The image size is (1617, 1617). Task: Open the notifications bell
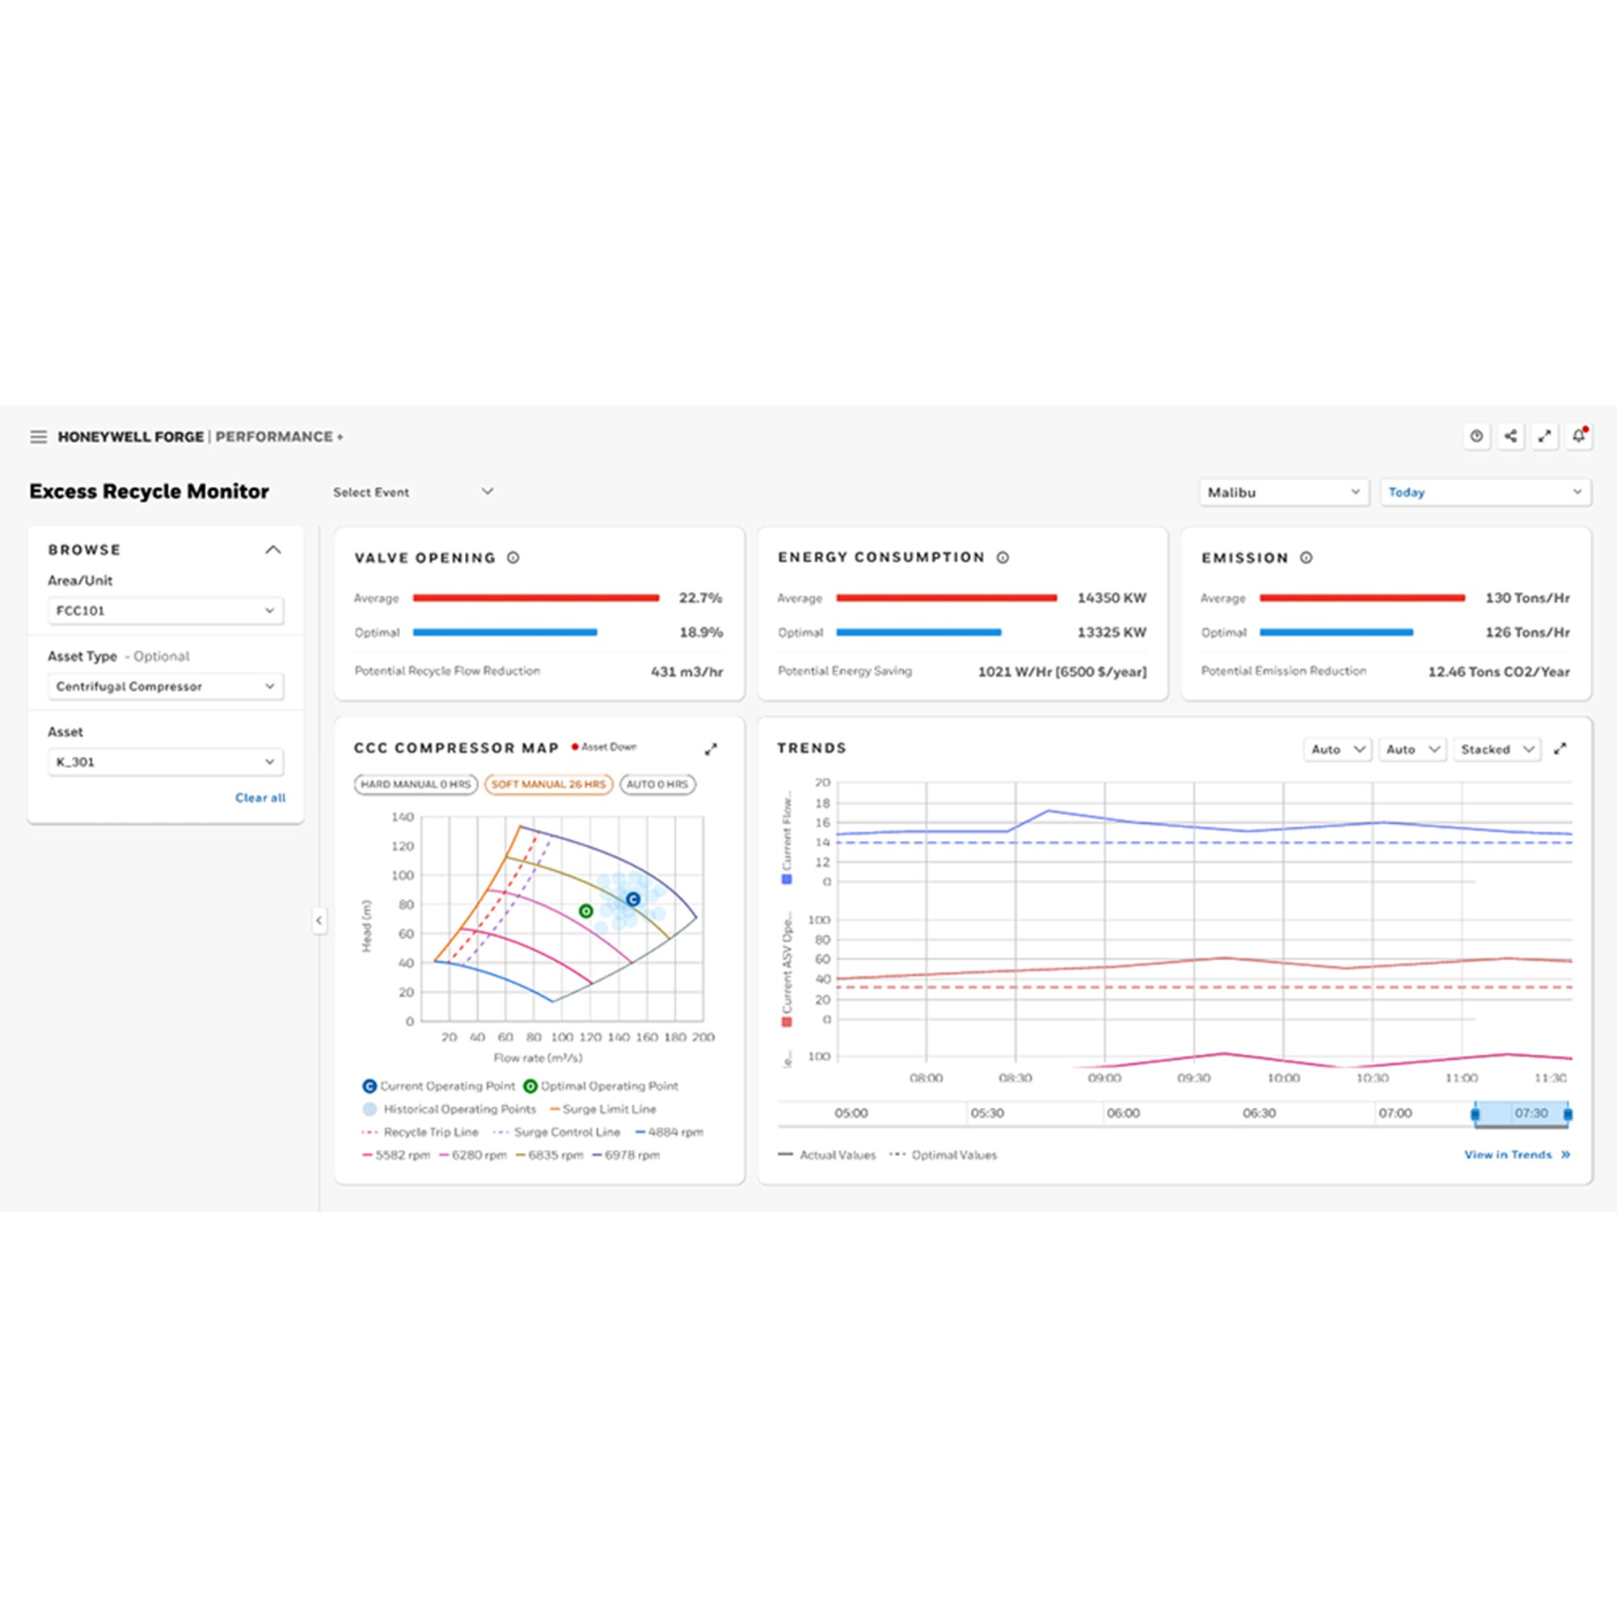pos(1578,436)
